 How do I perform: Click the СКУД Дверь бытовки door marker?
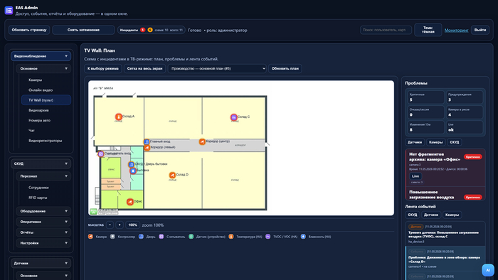[x=131, y=164]
